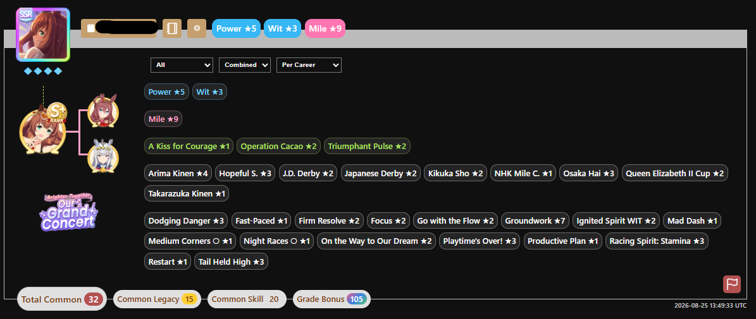Click the SSR support card portrait
This screenshot has height=319, width=756.
(43, 35)
